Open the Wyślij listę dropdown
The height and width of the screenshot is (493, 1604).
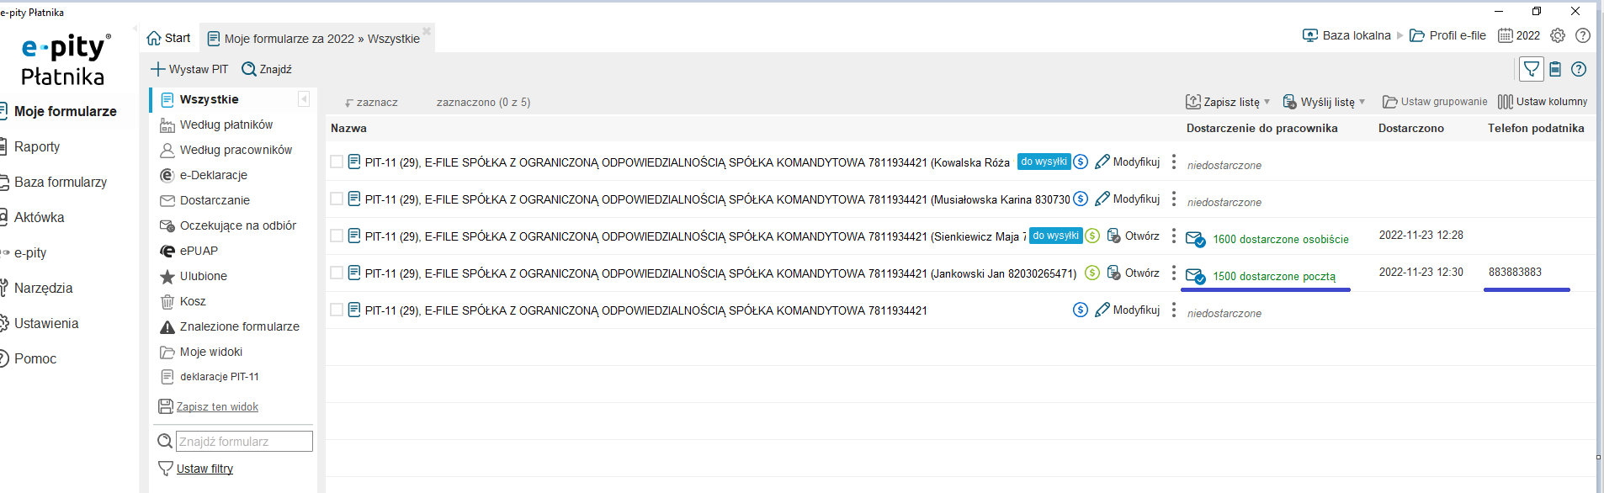pyautogui.click(x=1324, y=102)
